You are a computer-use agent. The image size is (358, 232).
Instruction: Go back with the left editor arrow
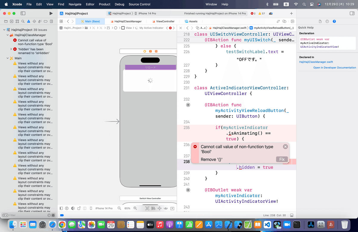[x=68, y=21]
